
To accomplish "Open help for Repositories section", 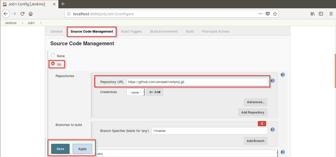I will pos(283,75).
